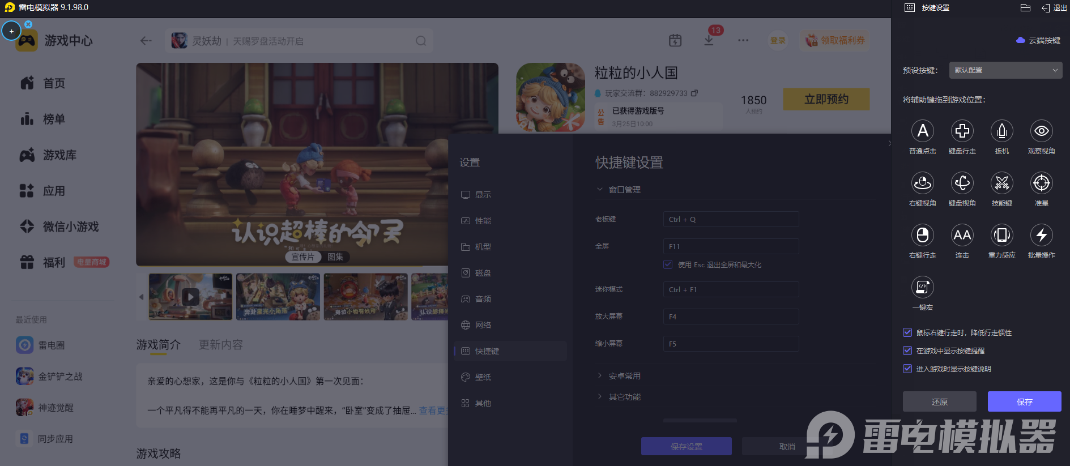
Task: Click the 取消 button in settings
Action: [787, 446]
